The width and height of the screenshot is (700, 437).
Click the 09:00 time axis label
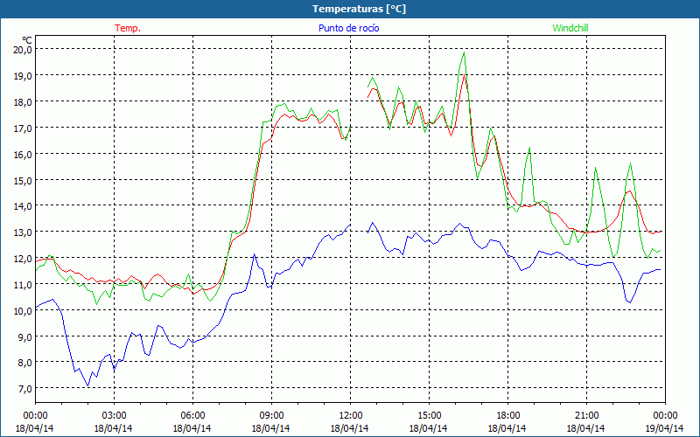click(271, 415)
